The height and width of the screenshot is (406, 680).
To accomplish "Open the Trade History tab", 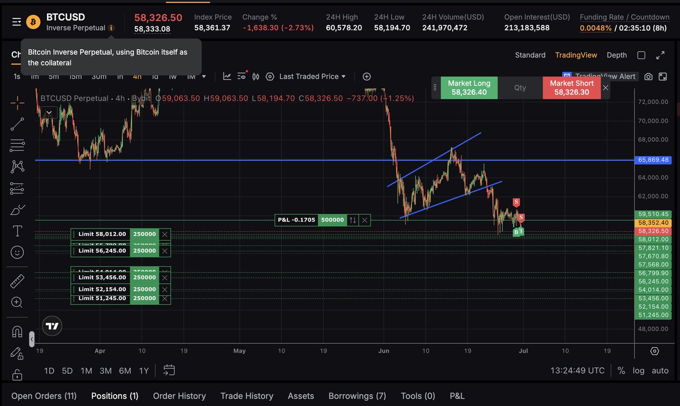I will [246, 396].
